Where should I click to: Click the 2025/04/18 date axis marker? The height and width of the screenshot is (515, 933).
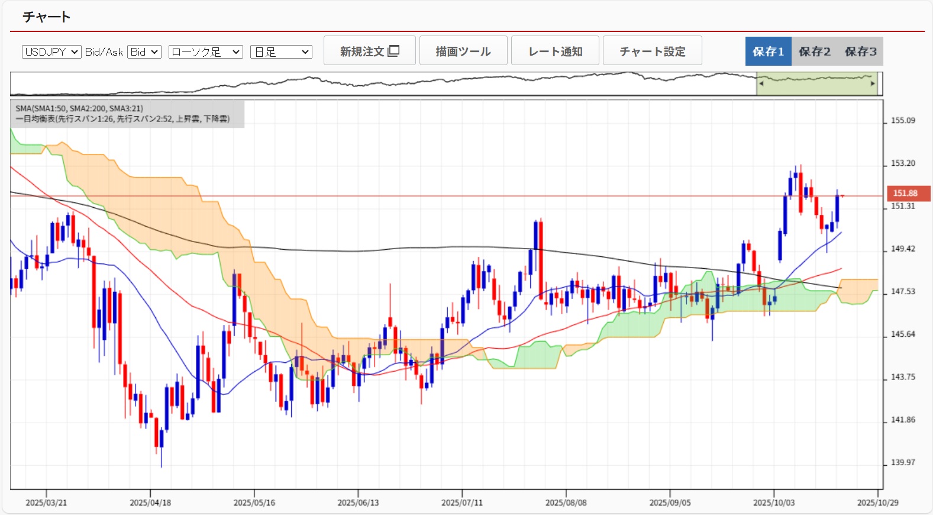tap(150, 503)
